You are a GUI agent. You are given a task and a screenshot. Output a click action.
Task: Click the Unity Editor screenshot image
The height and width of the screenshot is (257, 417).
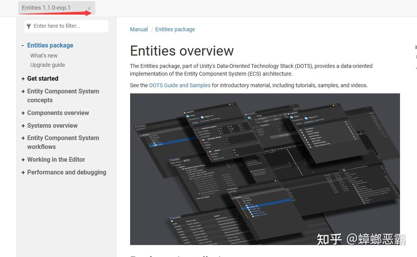(x=265, y=169)
